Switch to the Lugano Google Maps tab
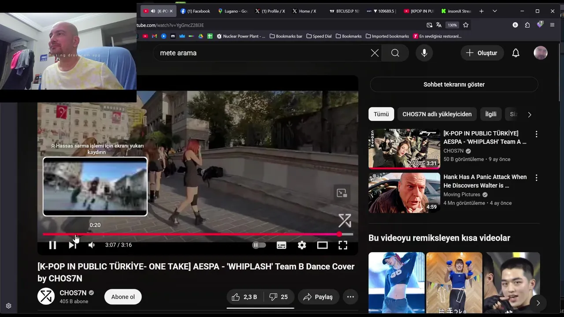The width and height of the screenshot is (564, 317). pyautogui.click(x=233, y=11)
